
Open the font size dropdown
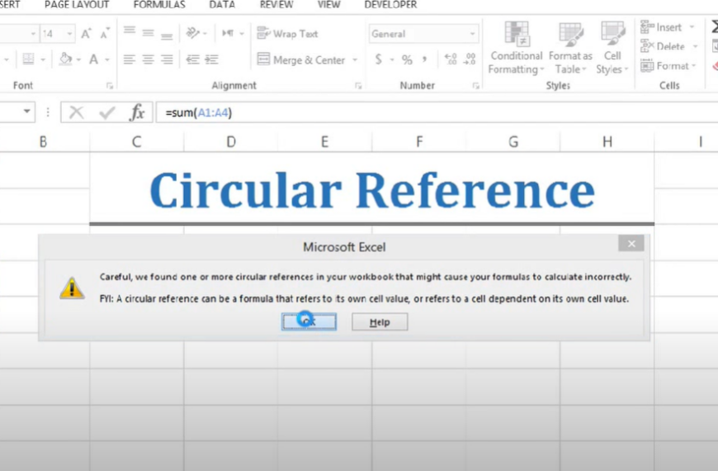click(69, 34)
